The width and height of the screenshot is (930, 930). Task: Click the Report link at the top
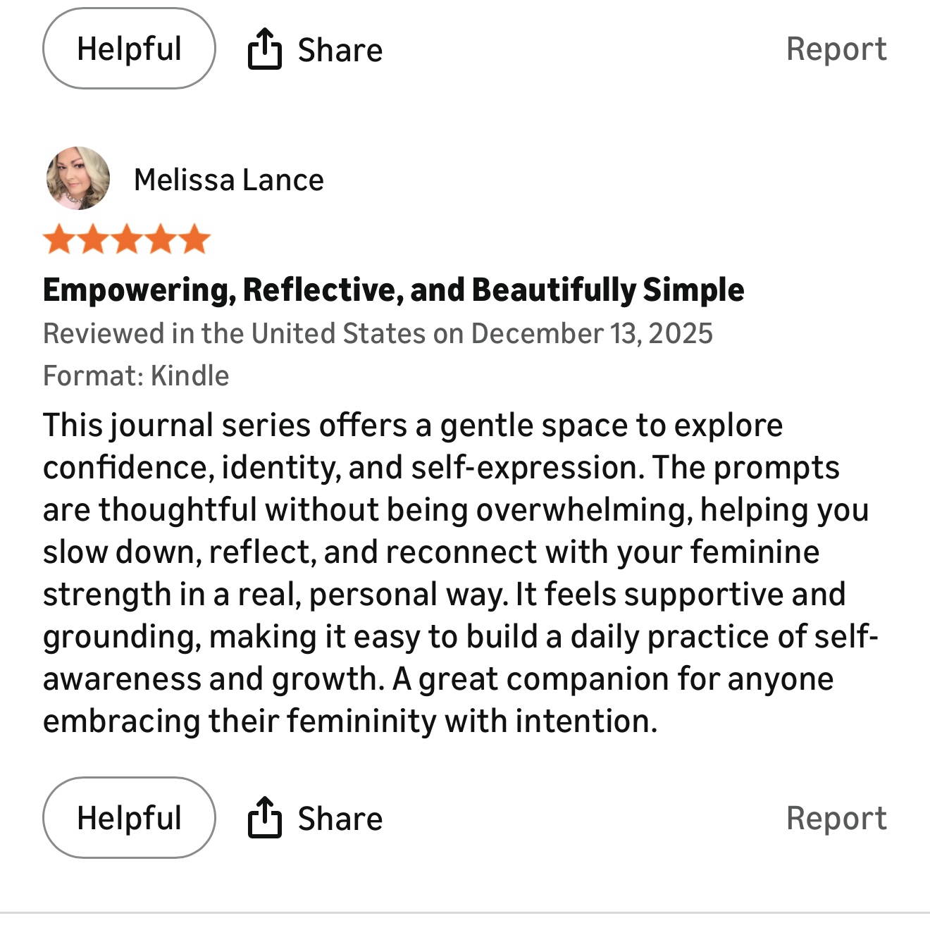pyautogui.click(x=836, y=49)
